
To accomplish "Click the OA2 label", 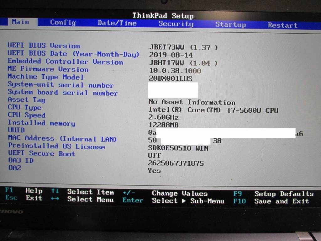I will [x=14, y=168].
